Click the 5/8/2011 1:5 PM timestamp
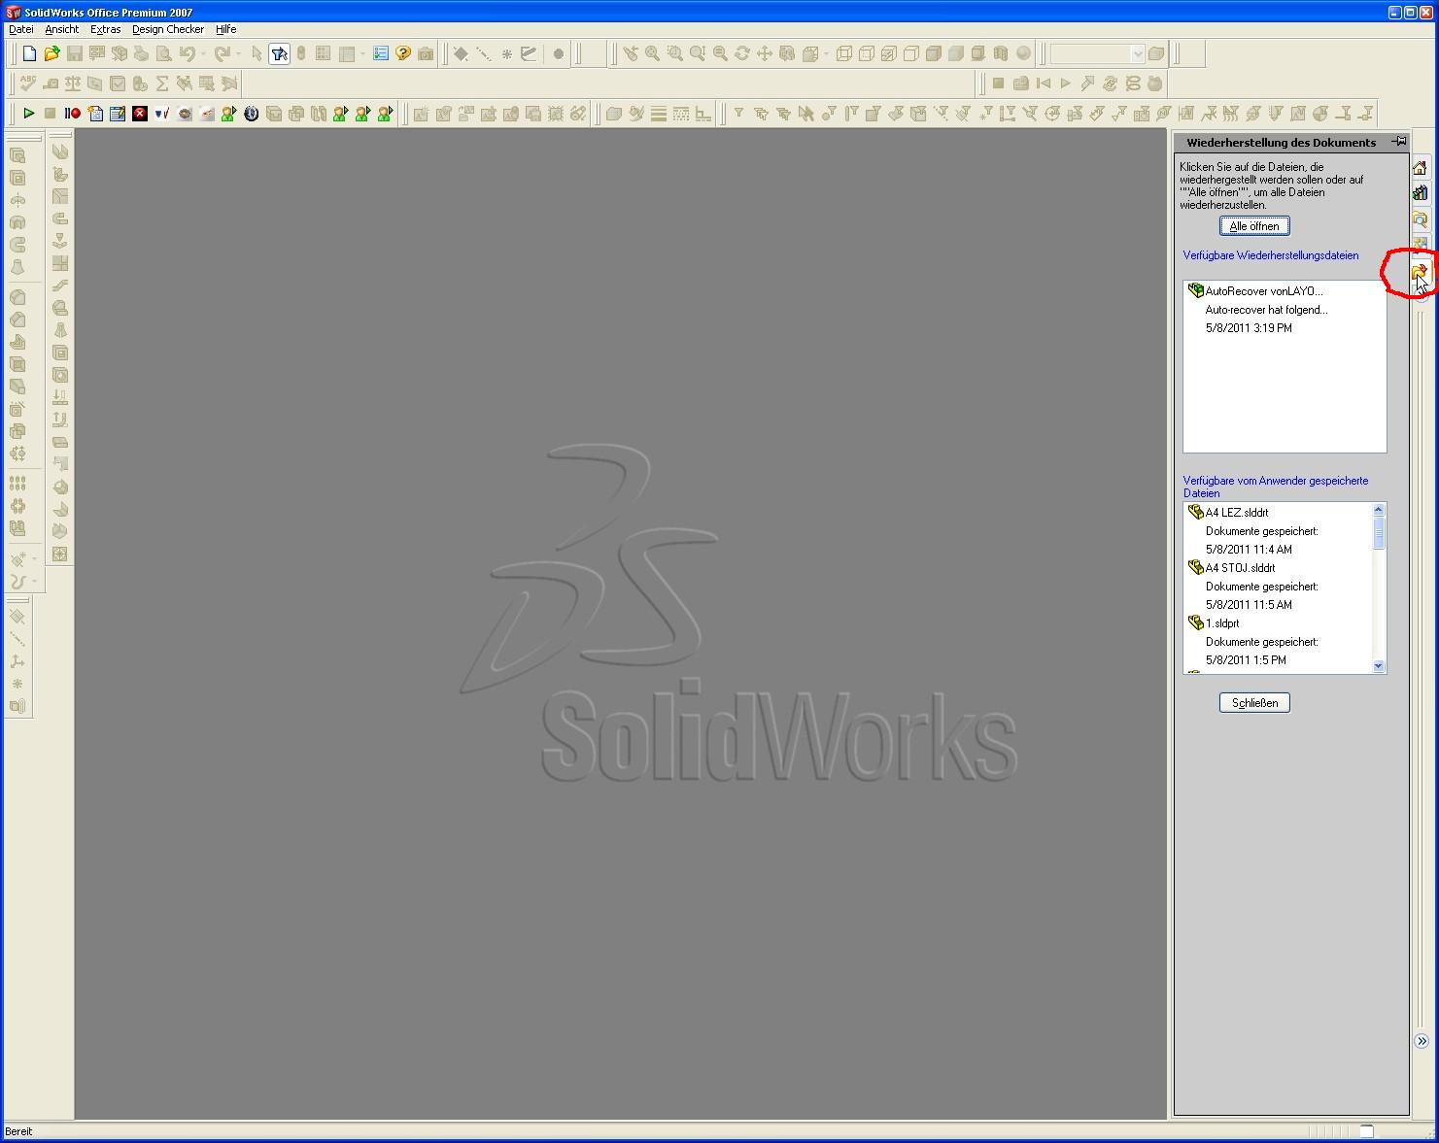The height and width of the screenshot is (1143, 1439). tap(1246, 660)
